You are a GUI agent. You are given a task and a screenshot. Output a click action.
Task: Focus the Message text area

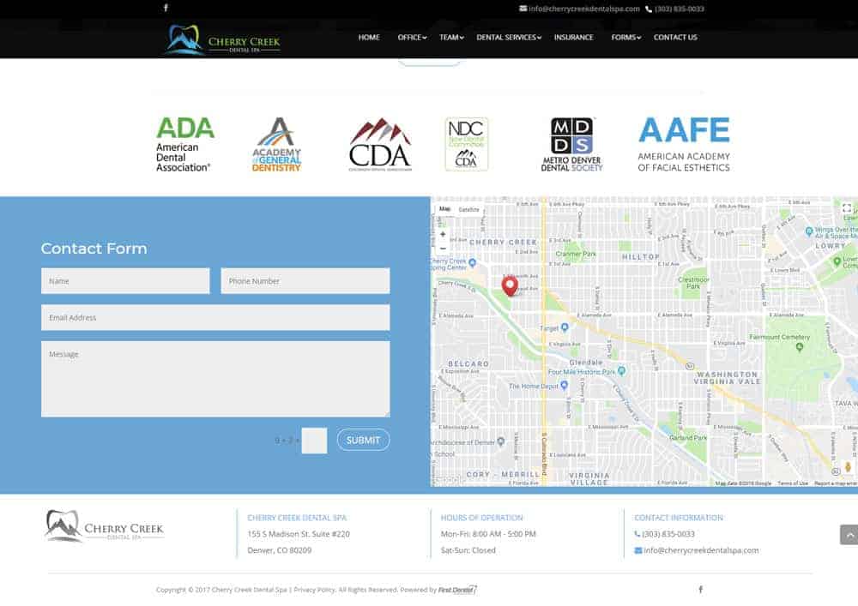(215, 379)
